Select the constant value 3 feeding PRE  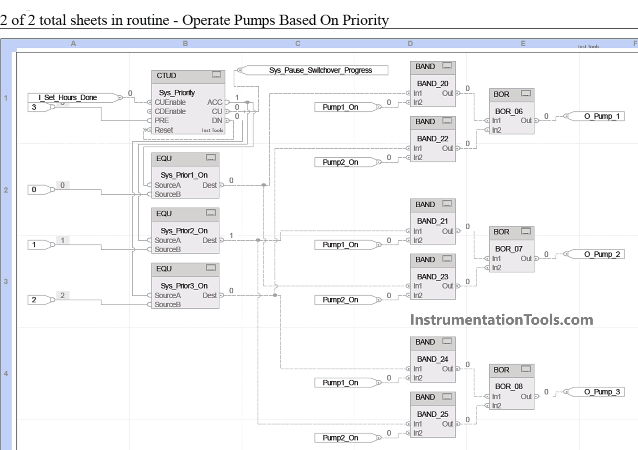[x=37, y=107]
